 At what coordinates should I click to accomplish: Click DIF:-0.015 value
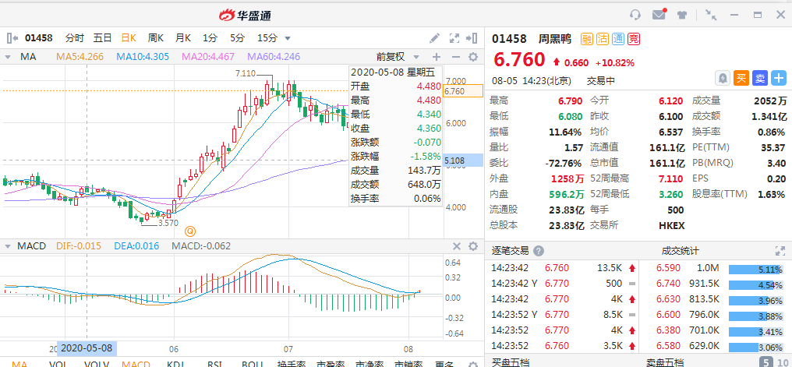tap(80, 246)
